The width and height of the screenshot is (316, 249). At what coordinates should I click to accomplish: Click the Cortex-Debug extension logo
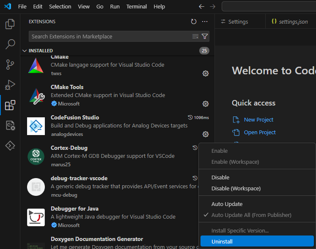pos(36,157)
